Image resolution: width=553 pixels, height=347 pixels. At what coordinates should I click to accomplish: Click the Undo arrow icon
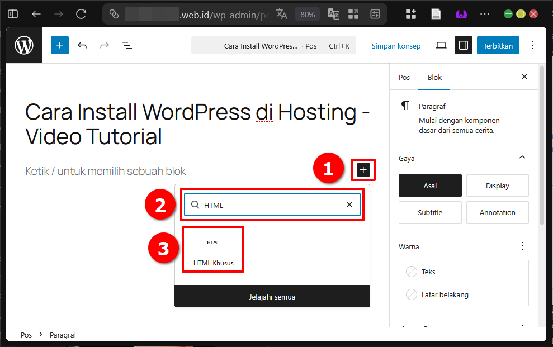(x=82, y=45)
